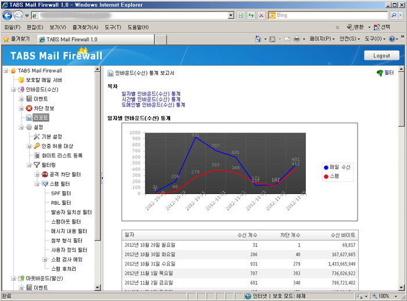Click the browser Back arrow button

click(x=7, y=16)
